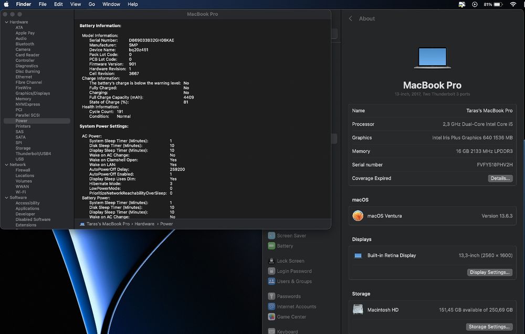Go back using the About back chevron
Screen dimensions: 525x334
click(x=351, y=19)
